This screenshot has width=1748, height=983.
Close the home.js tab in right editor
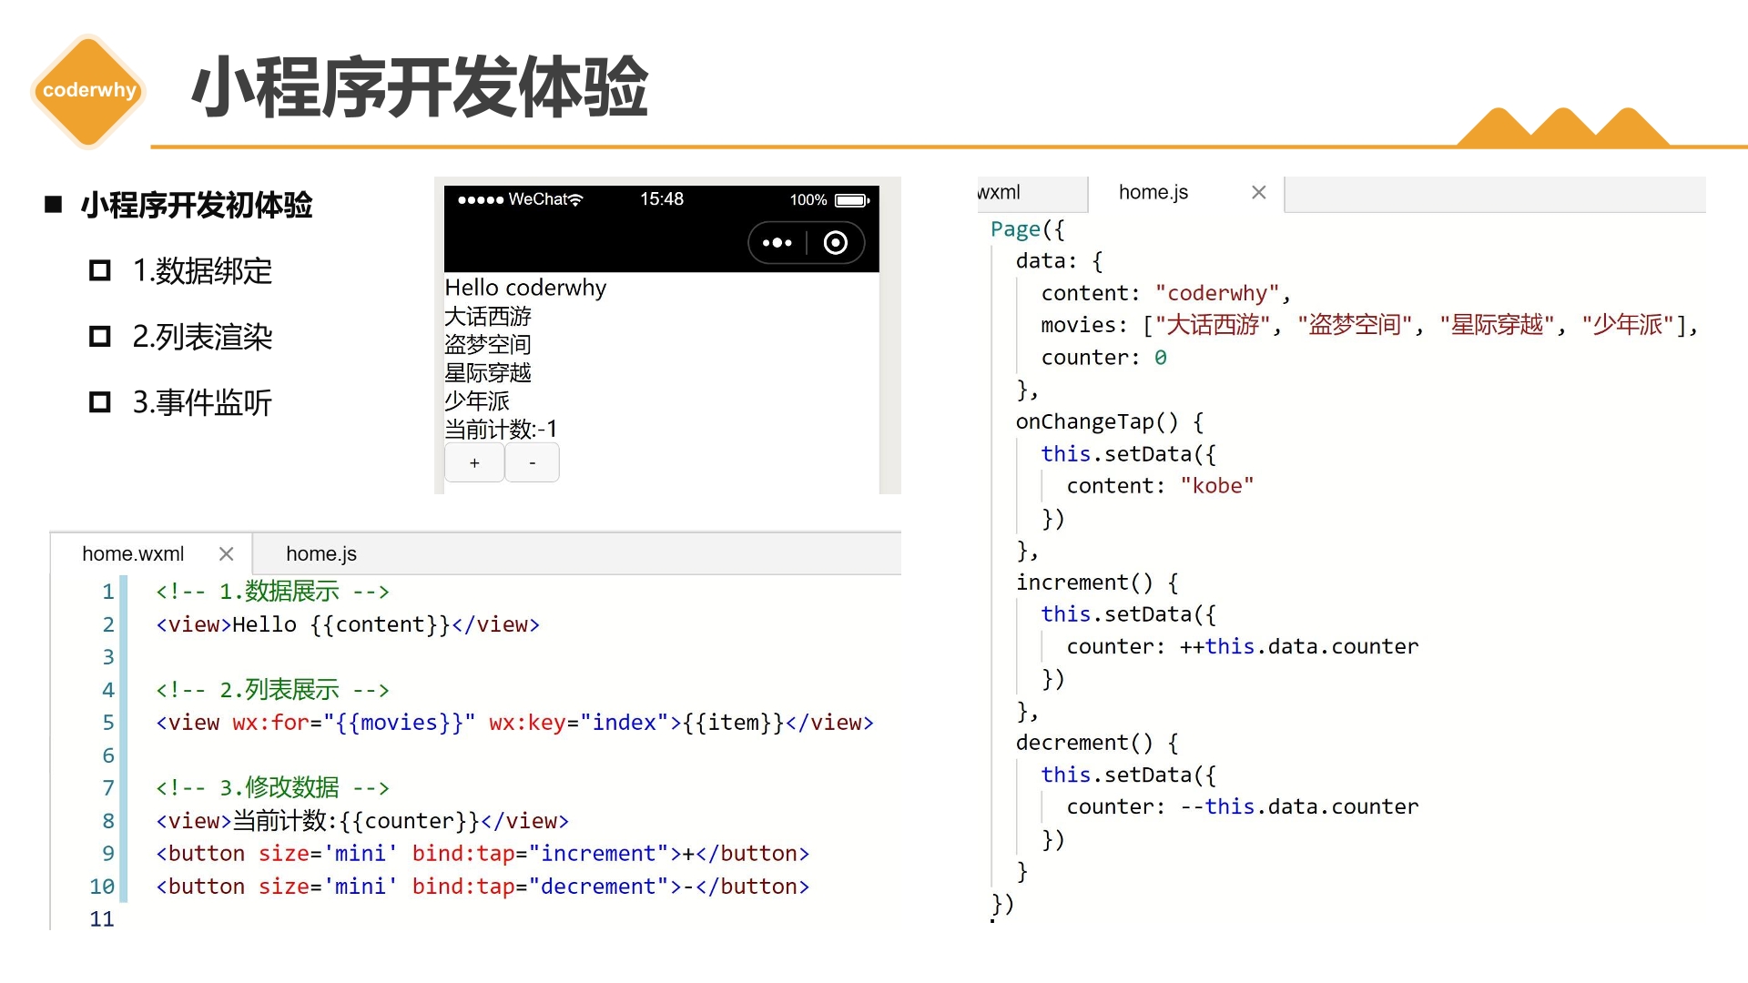pyautogui.click(x=1259, y=192)
